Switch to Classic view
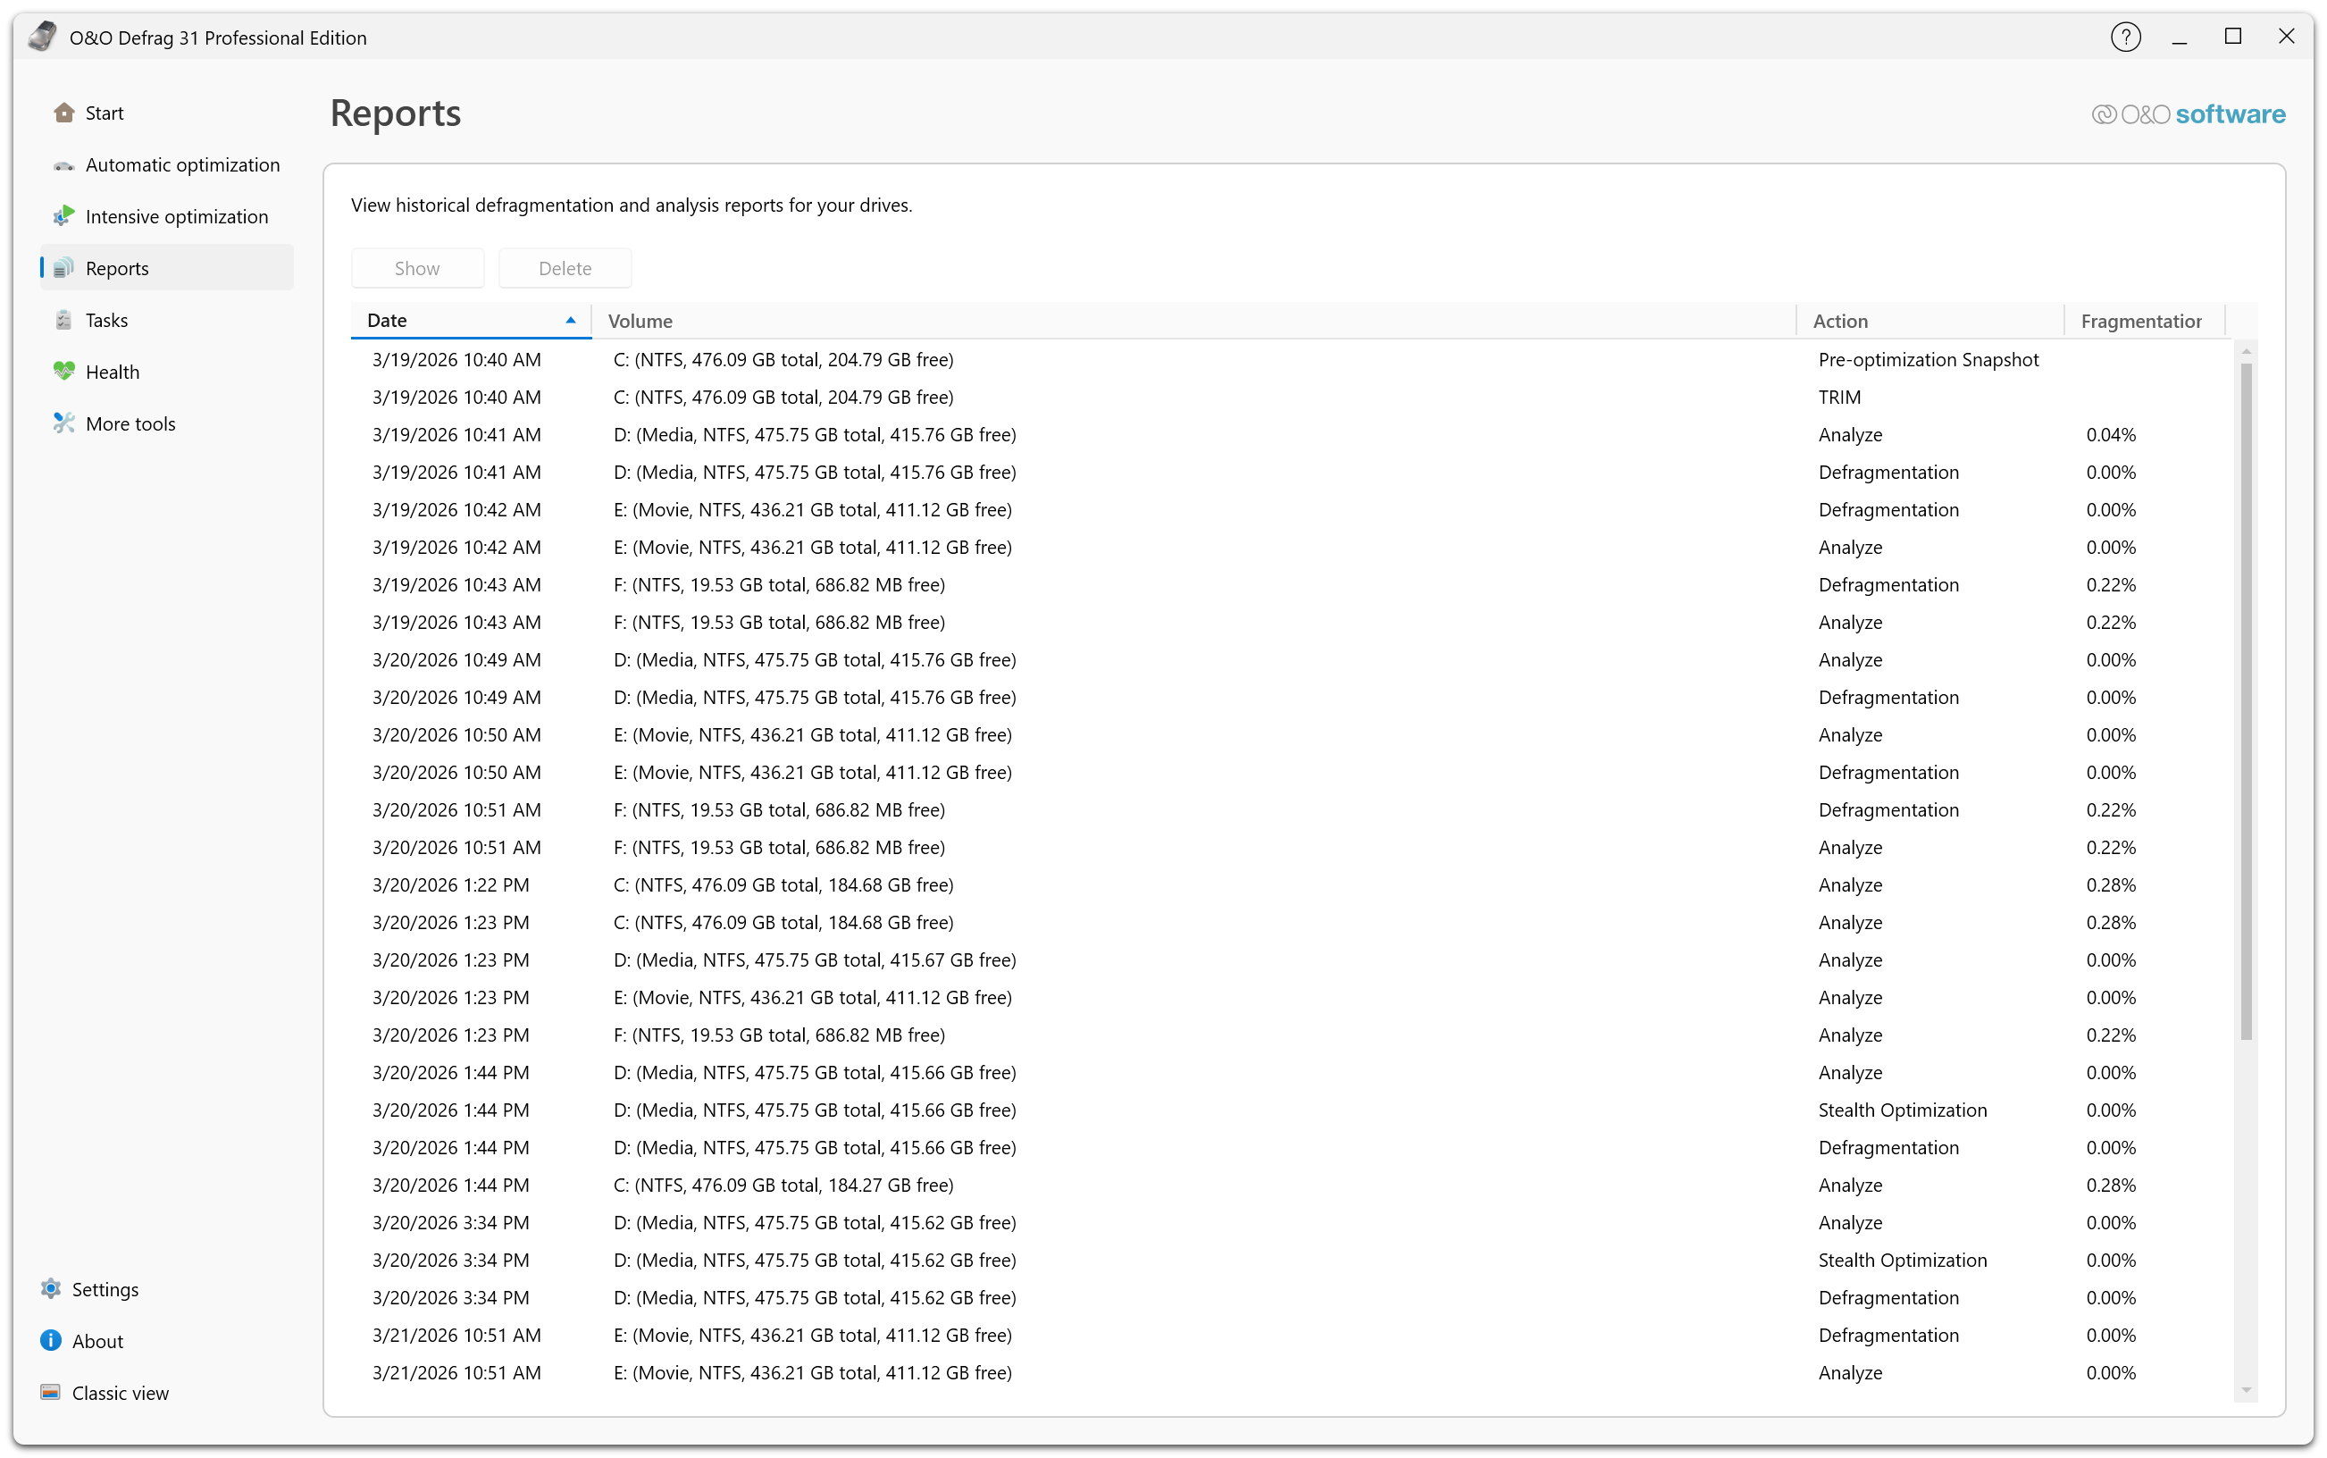 pyautogui.click(x=120, y=1393)
